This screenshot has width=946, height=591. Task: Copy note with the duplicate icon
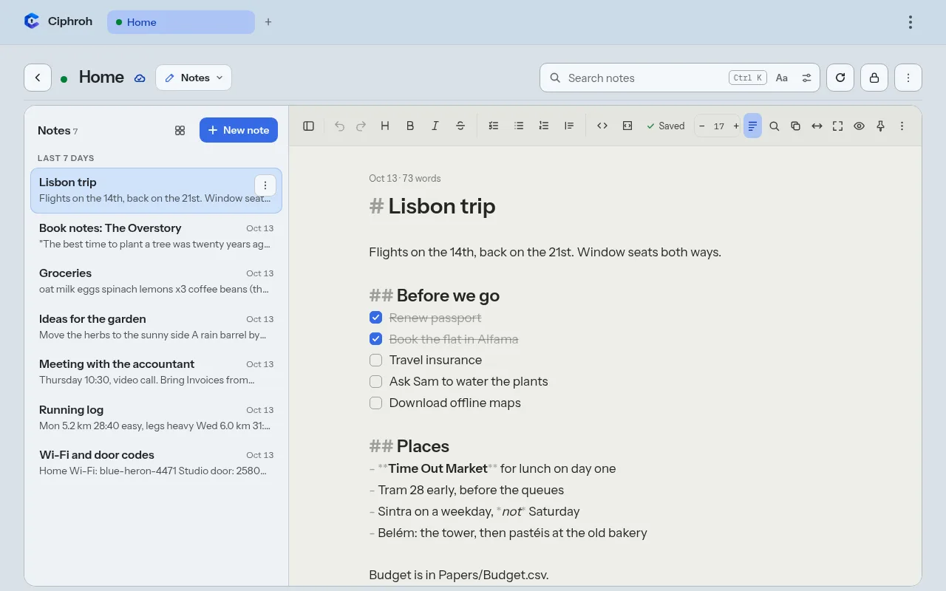pyautogui.click(x=795, y=126)
